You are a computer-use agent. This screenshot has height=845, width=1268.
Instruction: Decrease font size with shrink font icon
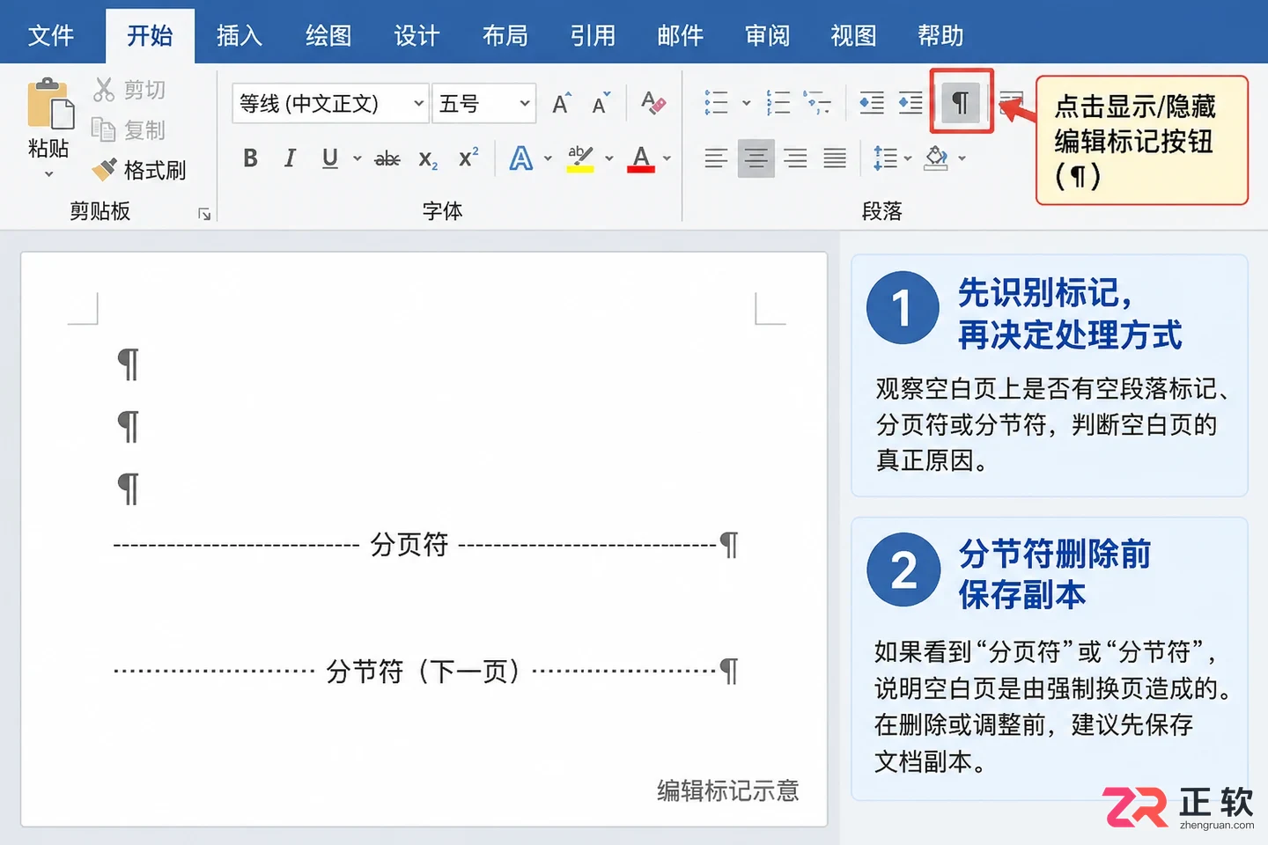tap(601, 104)
